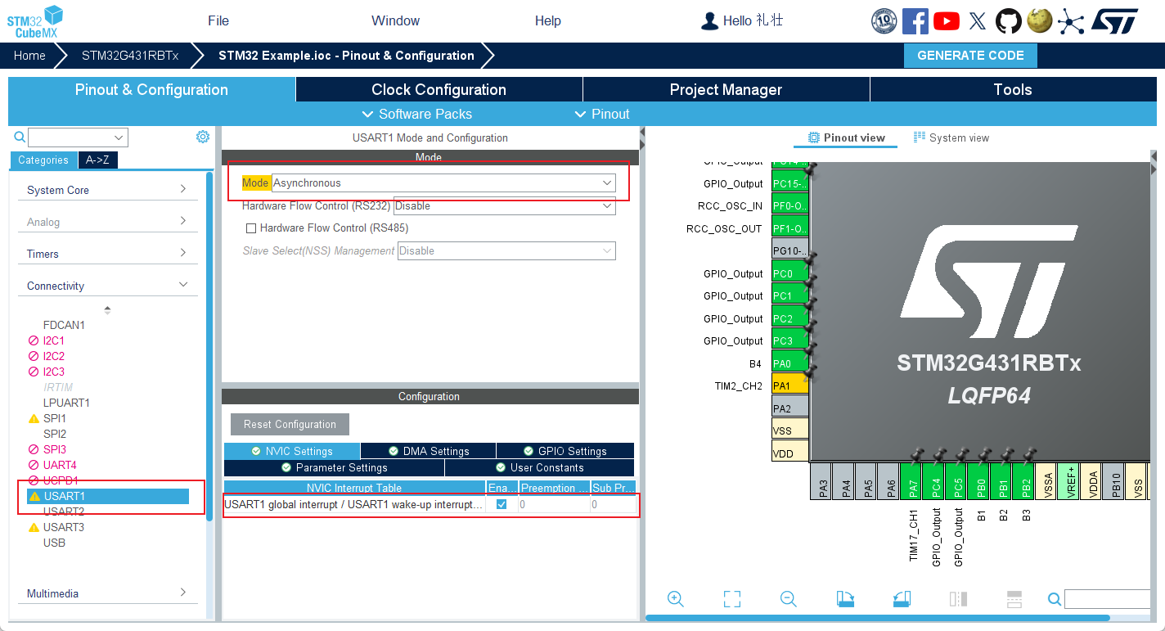This screenshot has height=631, width=1165.
Task: Rotate the chip view counter-clockwise
Action: point(902,599)
